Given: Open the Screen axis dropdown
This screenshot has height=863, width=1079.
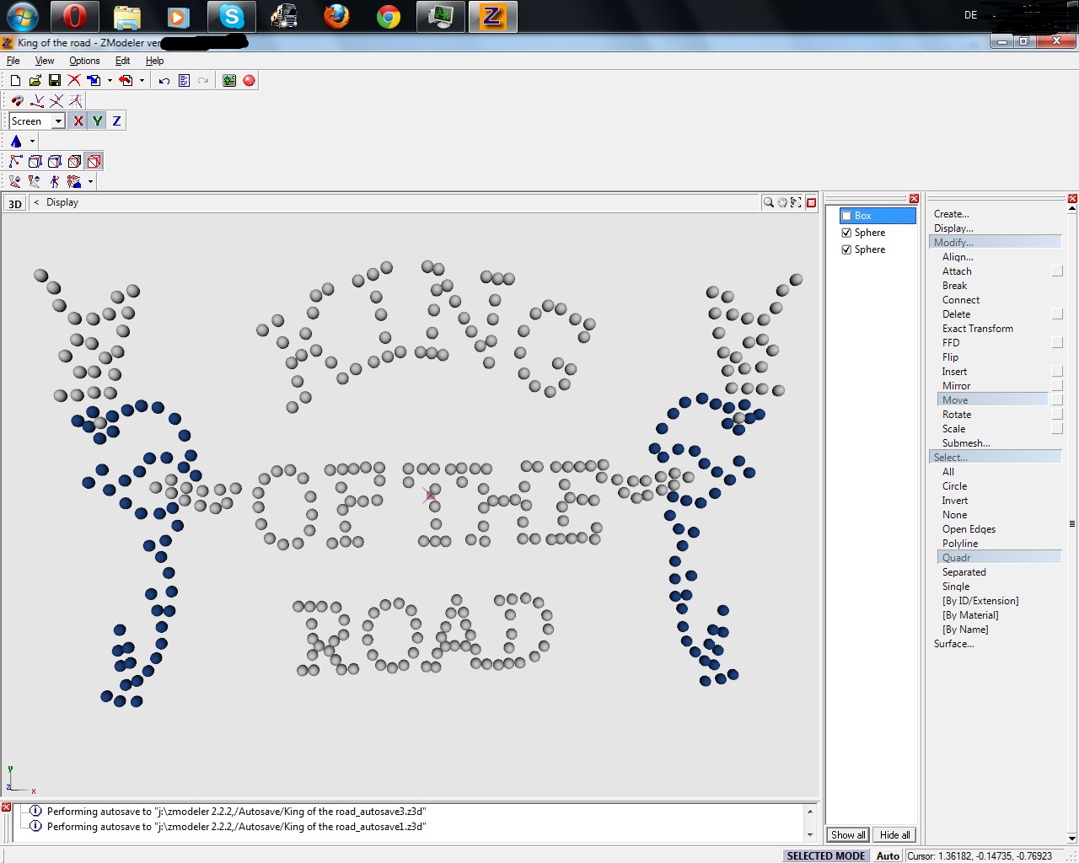Looking at the screenshot, I should [x=58, y=121].
